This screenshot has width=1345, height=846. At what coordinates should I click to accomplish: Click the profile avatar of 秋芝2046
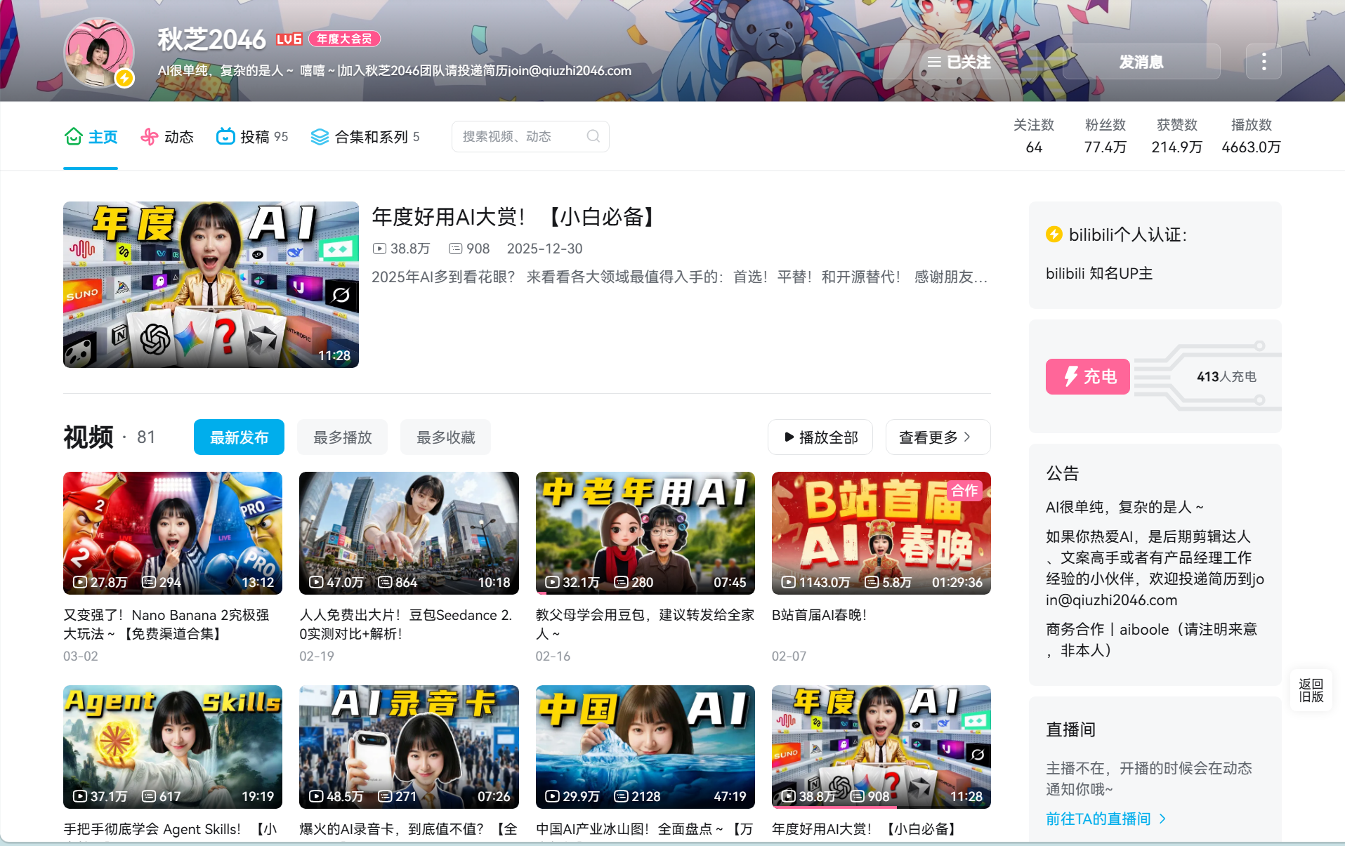tap(99, 53)
